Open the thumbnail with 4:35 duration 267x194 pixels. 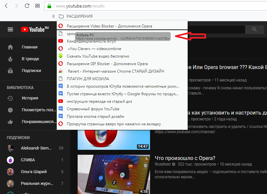114,174
